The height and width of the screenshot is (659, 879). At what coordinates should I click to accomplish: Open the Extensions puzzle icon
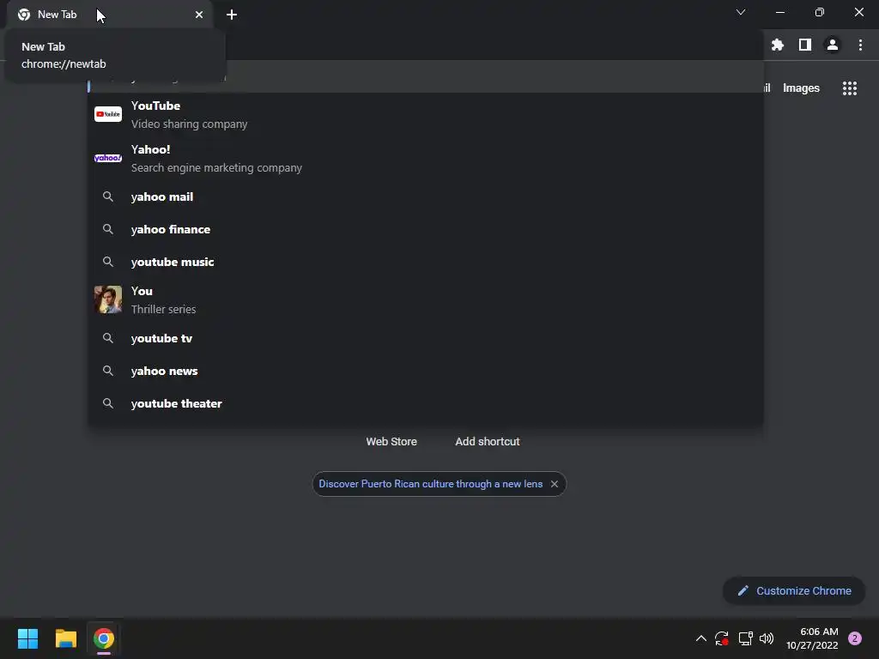777,45
